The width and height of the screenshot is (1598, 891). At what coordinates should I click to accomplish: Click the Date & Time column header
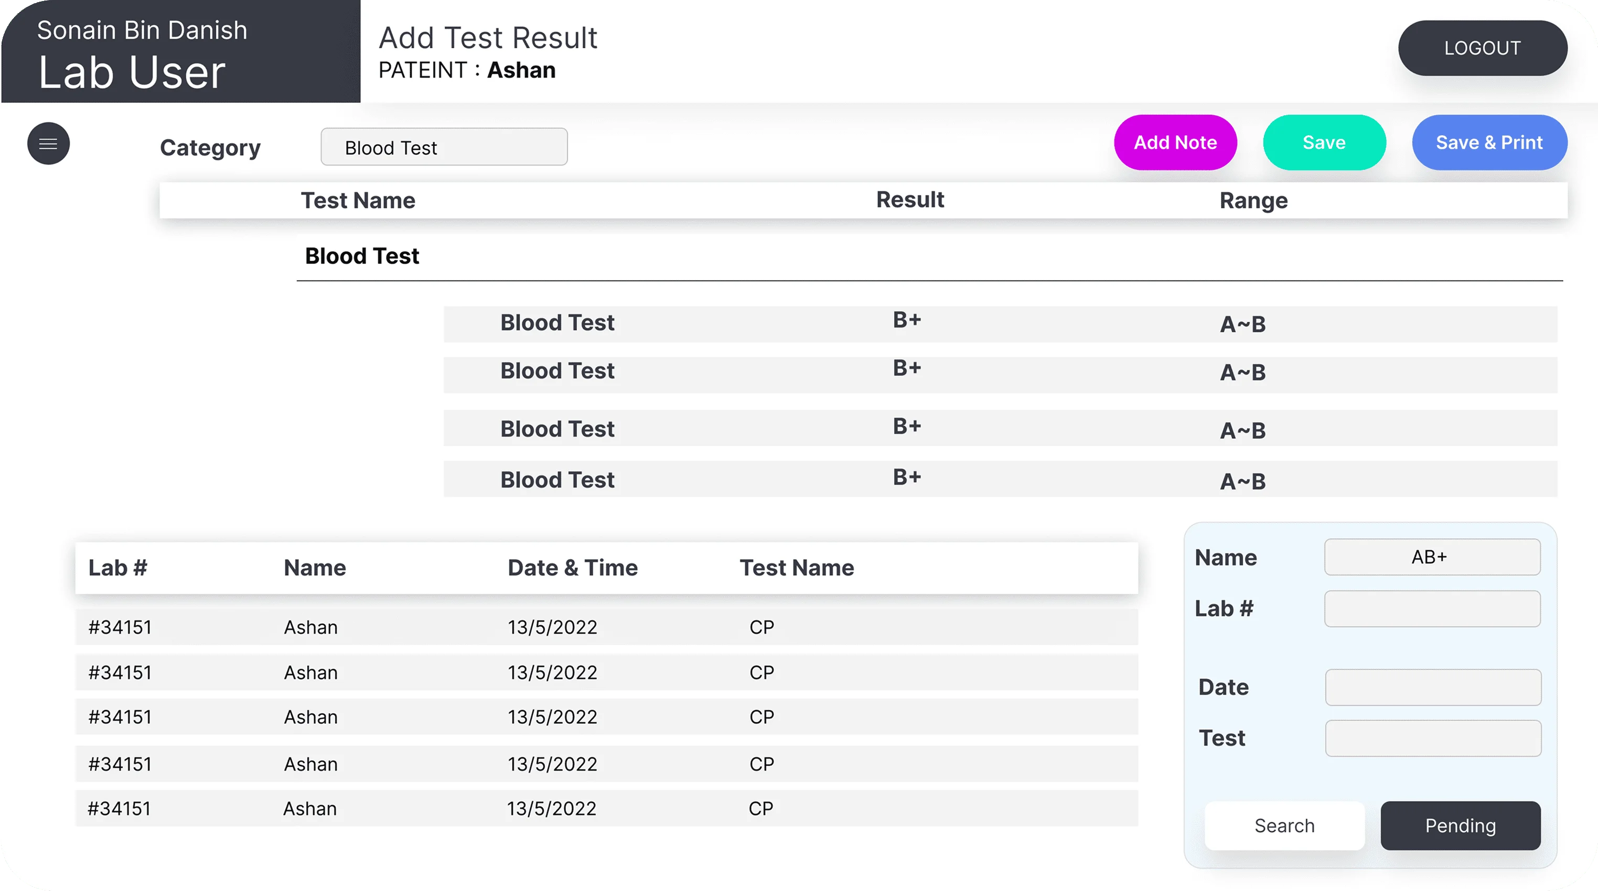572,568
